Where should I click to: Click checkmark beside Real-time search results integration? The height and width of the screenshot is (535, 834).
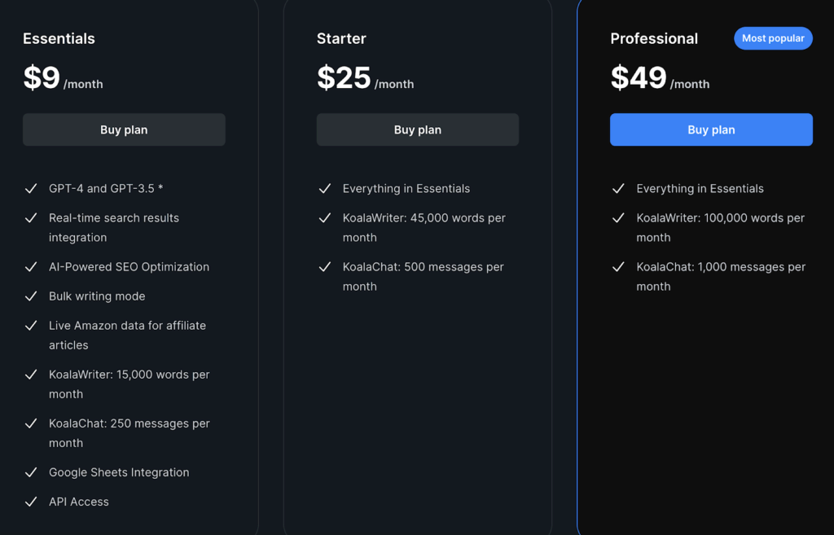31,218
